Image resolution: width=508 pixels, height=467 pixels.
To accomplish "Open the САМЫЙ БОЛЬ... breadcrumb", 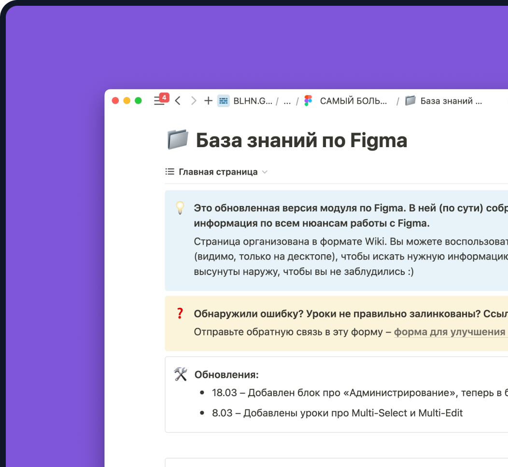I will [x=353, y=101].
